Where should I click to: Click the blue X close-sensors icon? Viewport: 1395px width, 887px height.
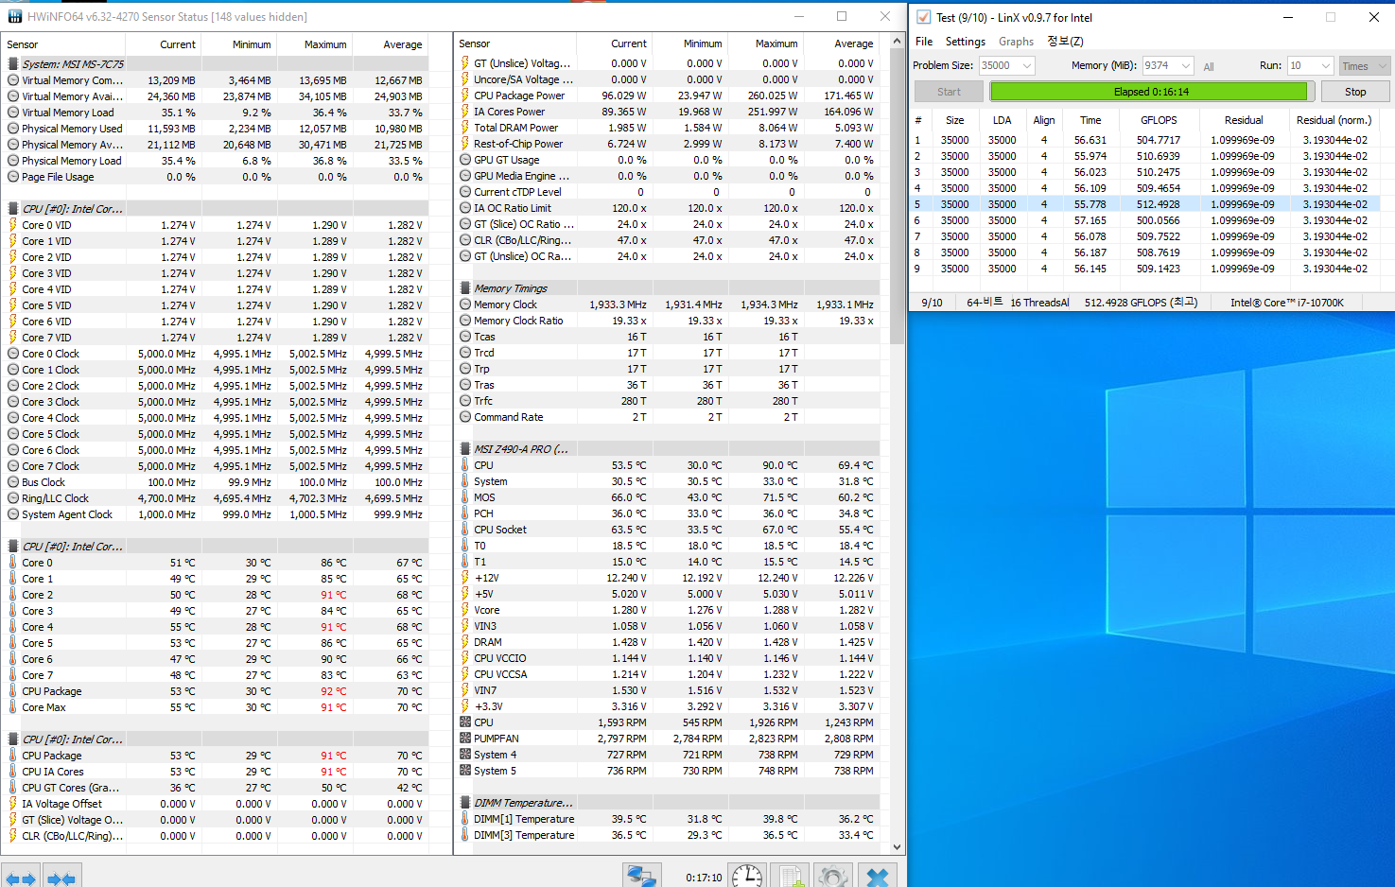tap(878, 877)
